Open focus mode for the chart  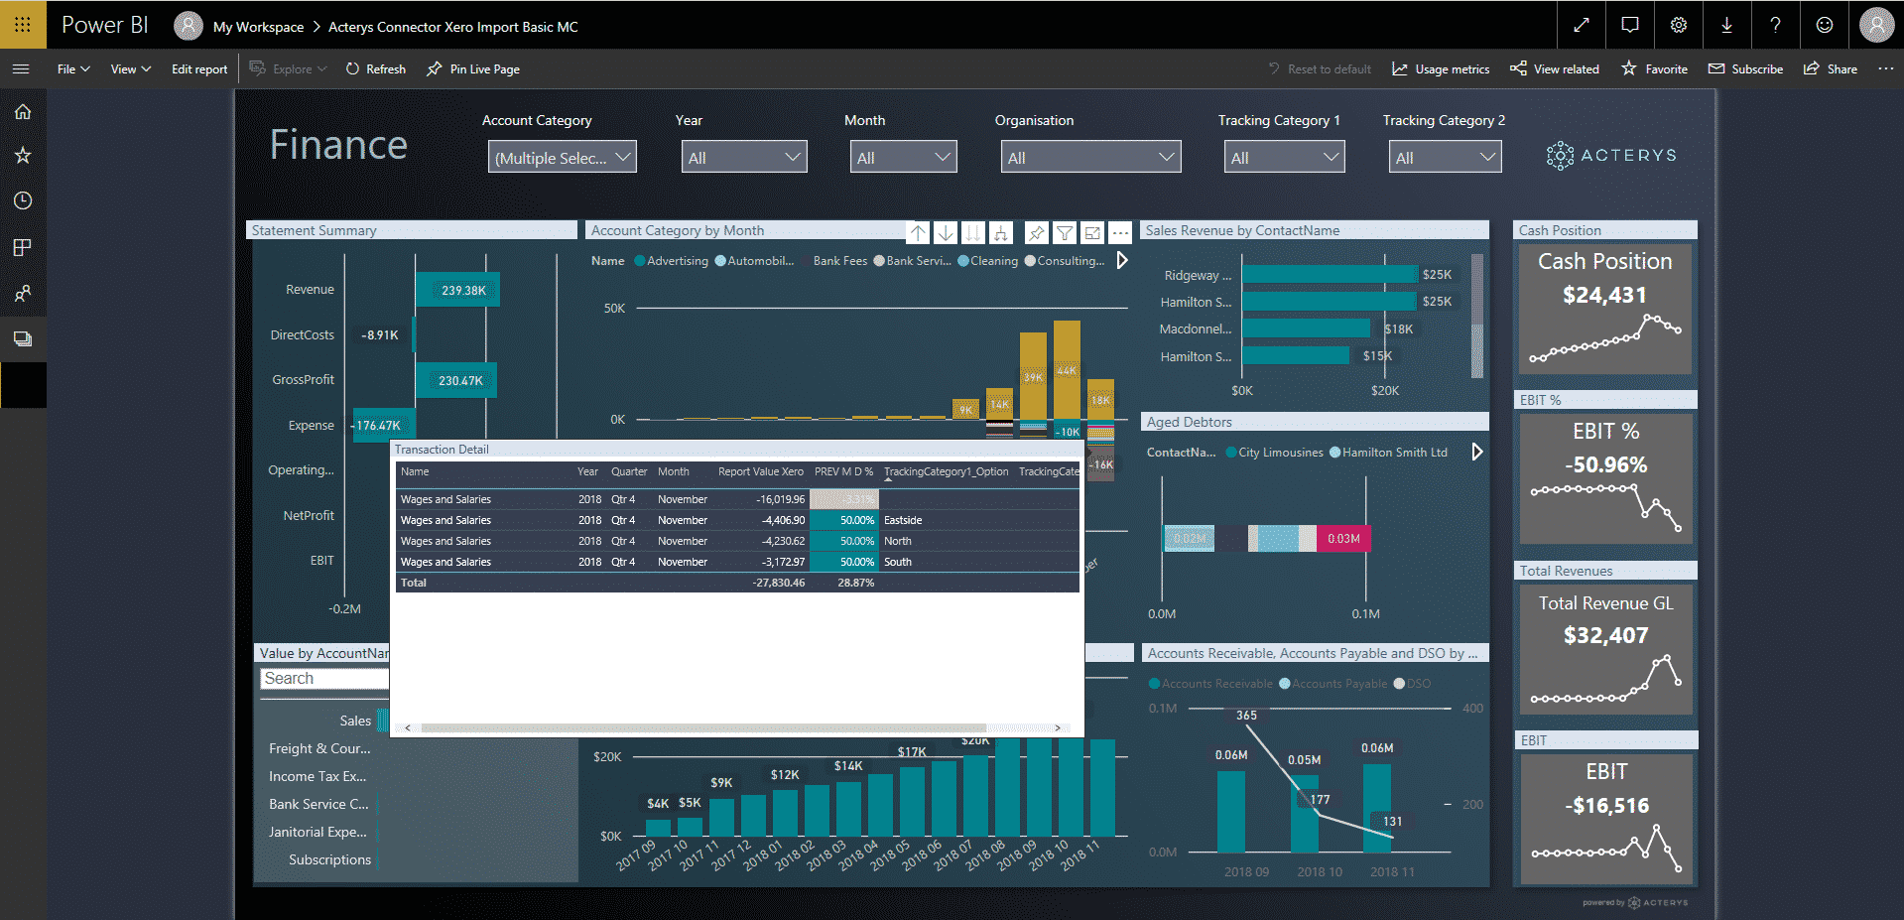(x=1092, y=233)
